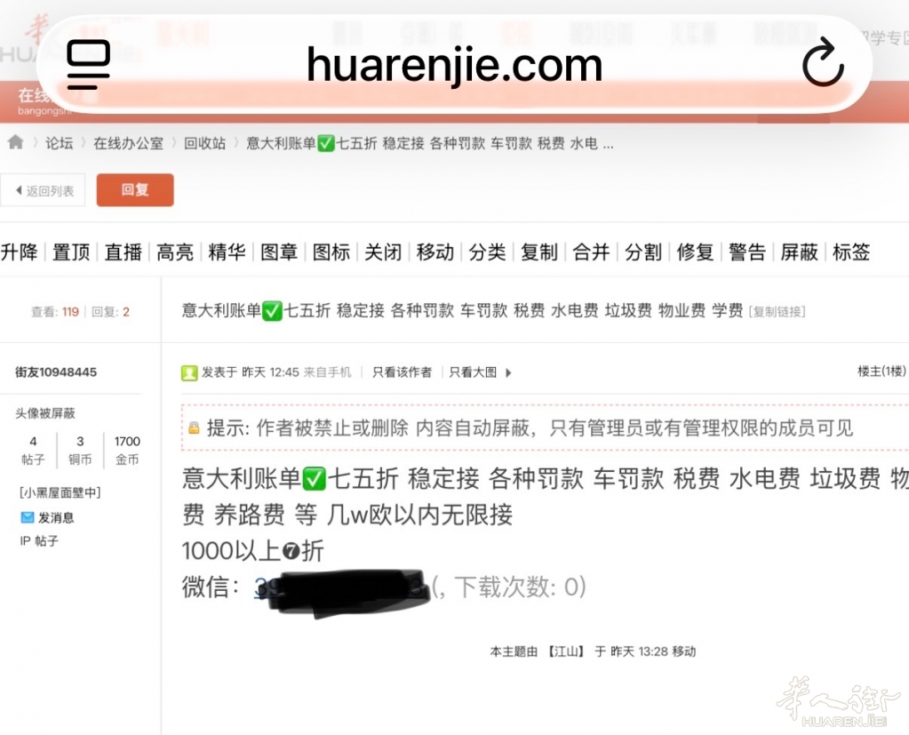
Task: Click the envelope icon beside 发消息
Action: tap(28, 517)
